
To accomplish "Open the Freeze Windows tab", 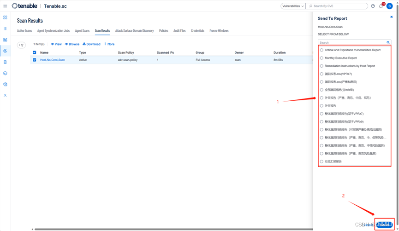I will point(219,31).
